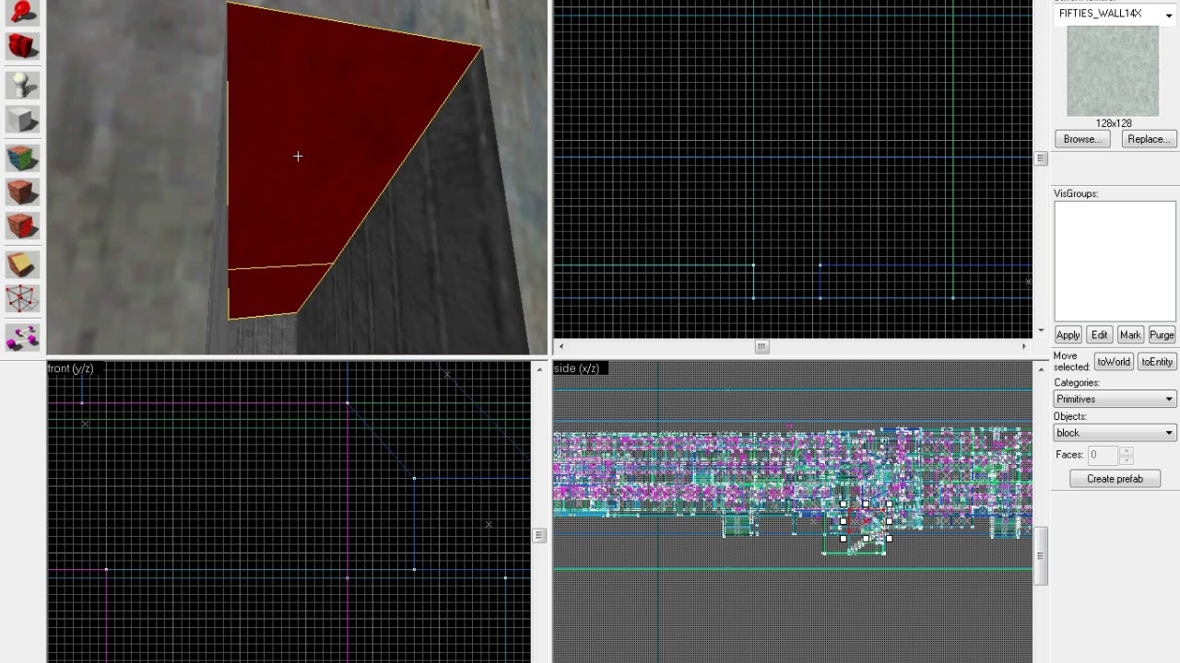Click top view scrollbar right arrow
Viewport: 1180px width, 663px height.
tap(1023, 346)
